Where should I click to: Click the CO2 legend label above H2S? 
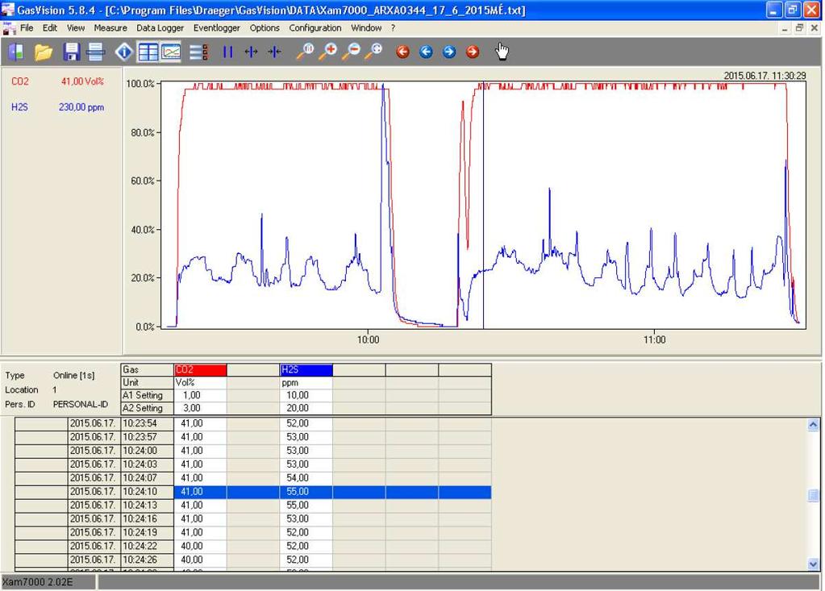point(20,81)
